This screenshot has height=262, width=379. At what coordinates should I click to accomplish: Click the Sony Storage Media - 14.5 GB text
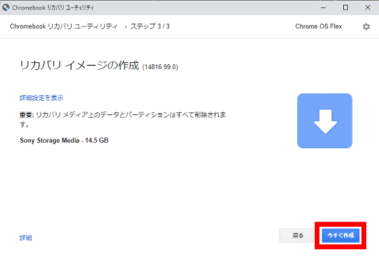64,140
